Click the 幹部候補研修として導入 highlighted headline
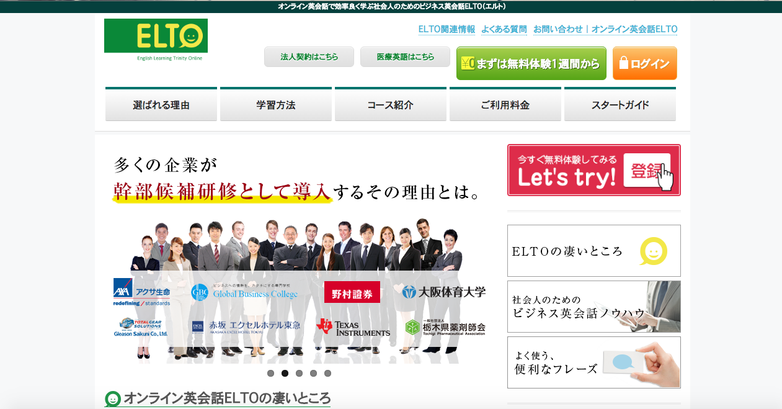 point(222,191)
